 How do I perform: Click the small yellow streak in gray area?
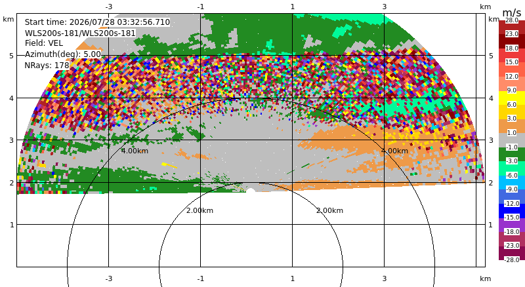click(169, 165)
